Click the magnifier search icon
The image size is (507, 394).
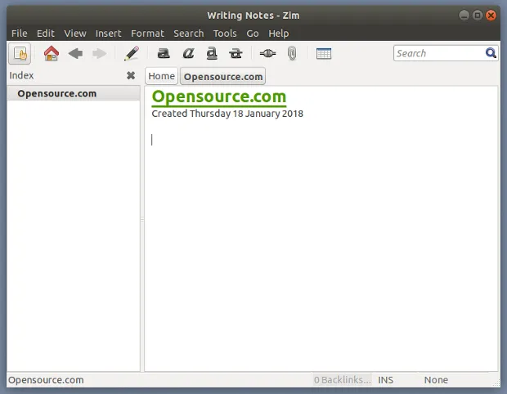491,53
